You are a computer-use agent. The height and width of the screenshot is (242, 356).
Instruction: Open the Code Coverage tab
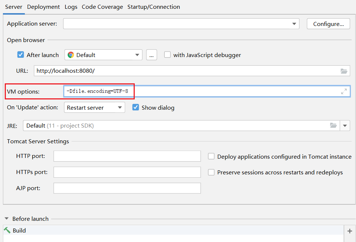tap(102, 7)
